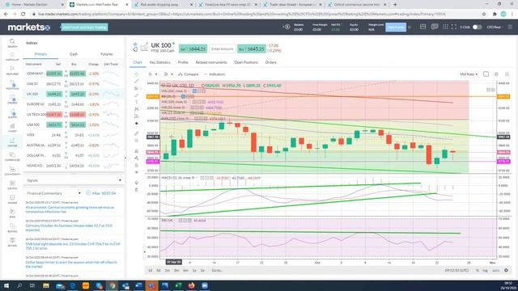The image size is (518, 291).
Task: Click the star favorite icon beside UK 100
Action: point(135,44)
